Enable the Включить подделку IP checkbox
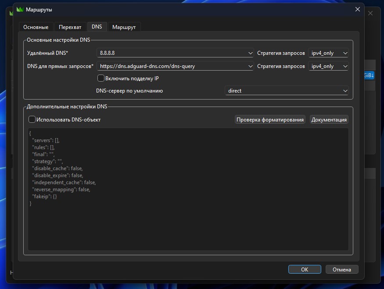384x289 pixels. [x=101, y=78]
